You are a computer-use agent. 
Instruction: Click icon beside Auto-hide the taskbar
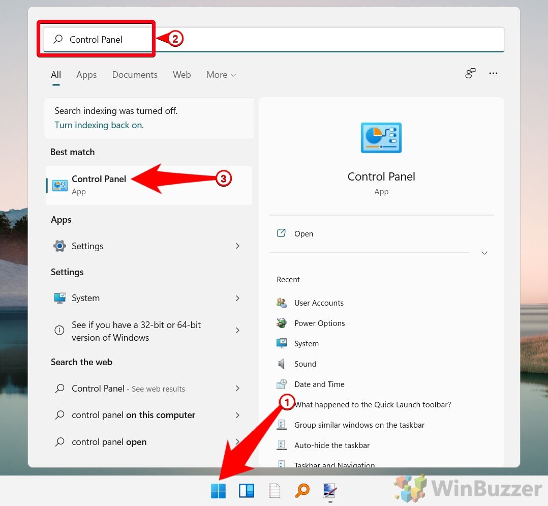[x=282, y=445]
